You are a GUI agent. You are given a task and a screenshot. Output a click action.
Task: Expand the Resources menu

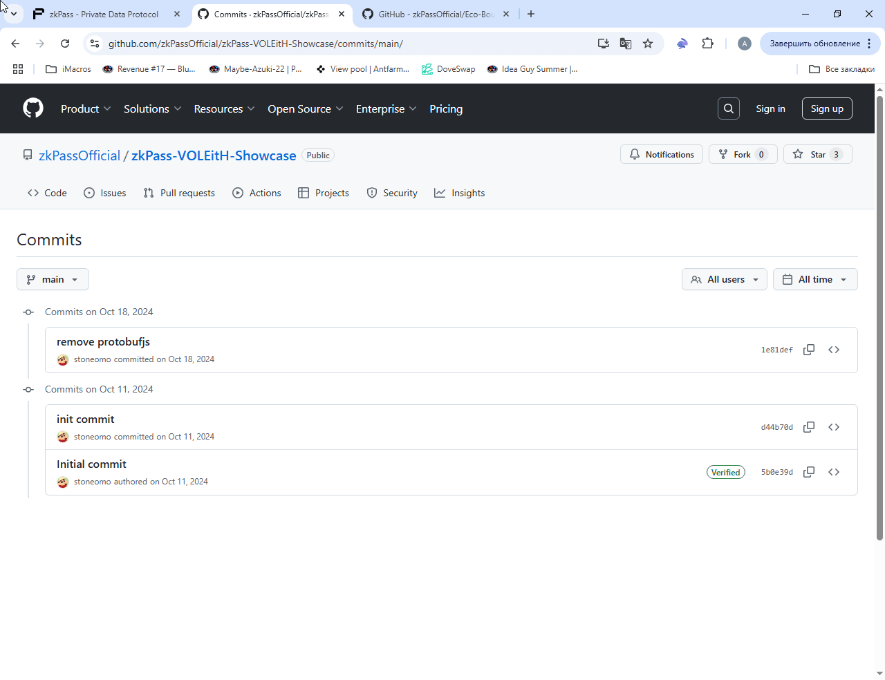click(x=225, y=108)
